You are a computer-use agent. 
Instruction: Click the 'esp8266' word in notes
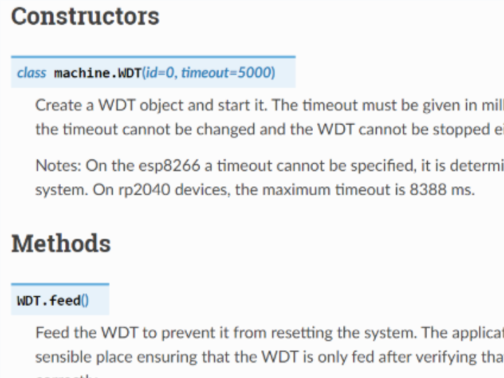[169, 166]
